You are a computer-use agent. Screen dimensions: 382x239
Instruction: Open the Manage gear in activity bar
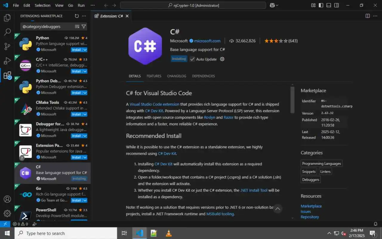point(7,213)
